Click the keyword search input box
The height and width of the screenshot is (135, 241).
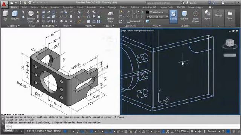163,3
